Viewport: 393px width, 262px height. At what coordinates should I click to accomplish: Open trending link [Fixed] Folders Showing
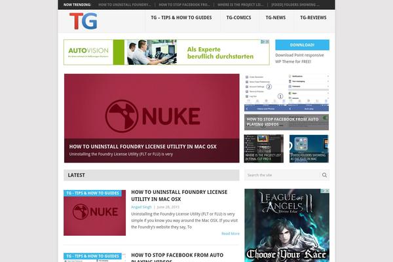pos(295,5)
